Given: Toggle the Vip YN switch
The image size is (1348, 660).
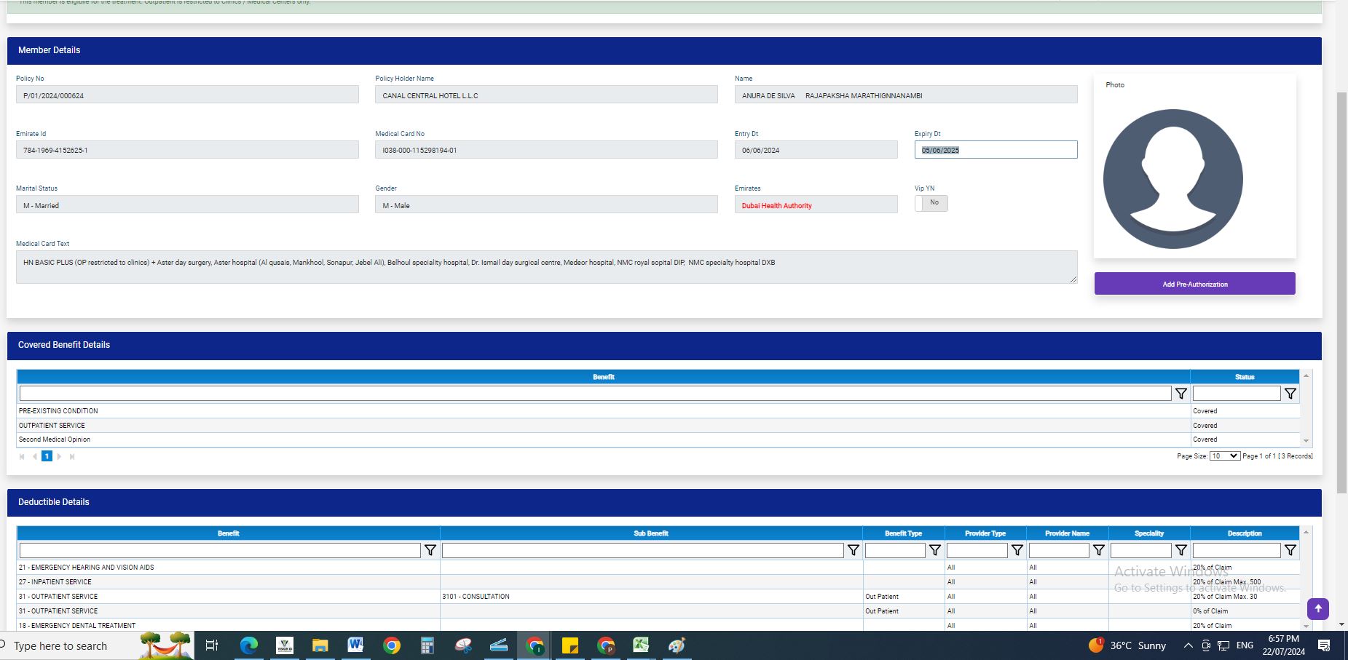Looking at the screenshot, I should [931, 203].
